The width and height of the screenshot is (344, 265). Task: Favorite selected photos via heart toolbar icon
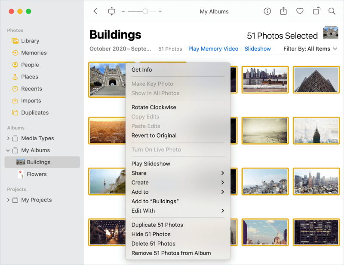(300, 11)
